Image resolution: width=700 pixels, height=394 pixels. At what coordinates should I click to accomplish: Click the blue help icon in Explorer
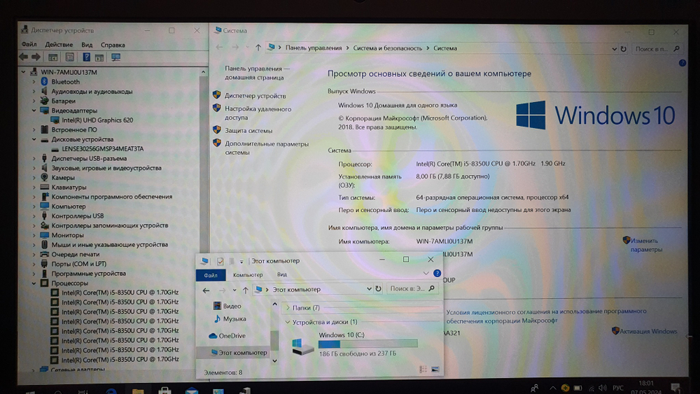(x=437, y=273)
